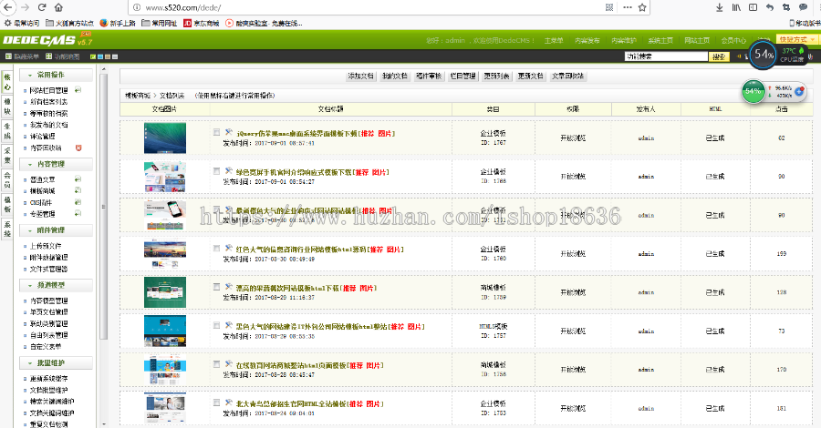Open the 内容发布 top menu link
The width and height of the screenshot is (821, 428).
pos(587,40)
